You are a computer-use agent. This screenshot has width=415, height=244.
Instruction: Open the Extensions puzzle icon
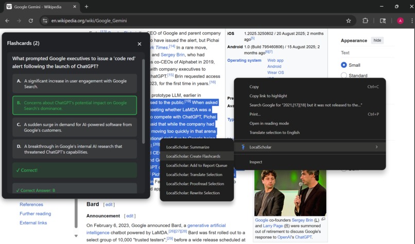click(x=365, y=21)
